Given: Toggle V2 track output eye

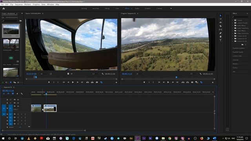Looking at the screenshot, I should (18, 103).
